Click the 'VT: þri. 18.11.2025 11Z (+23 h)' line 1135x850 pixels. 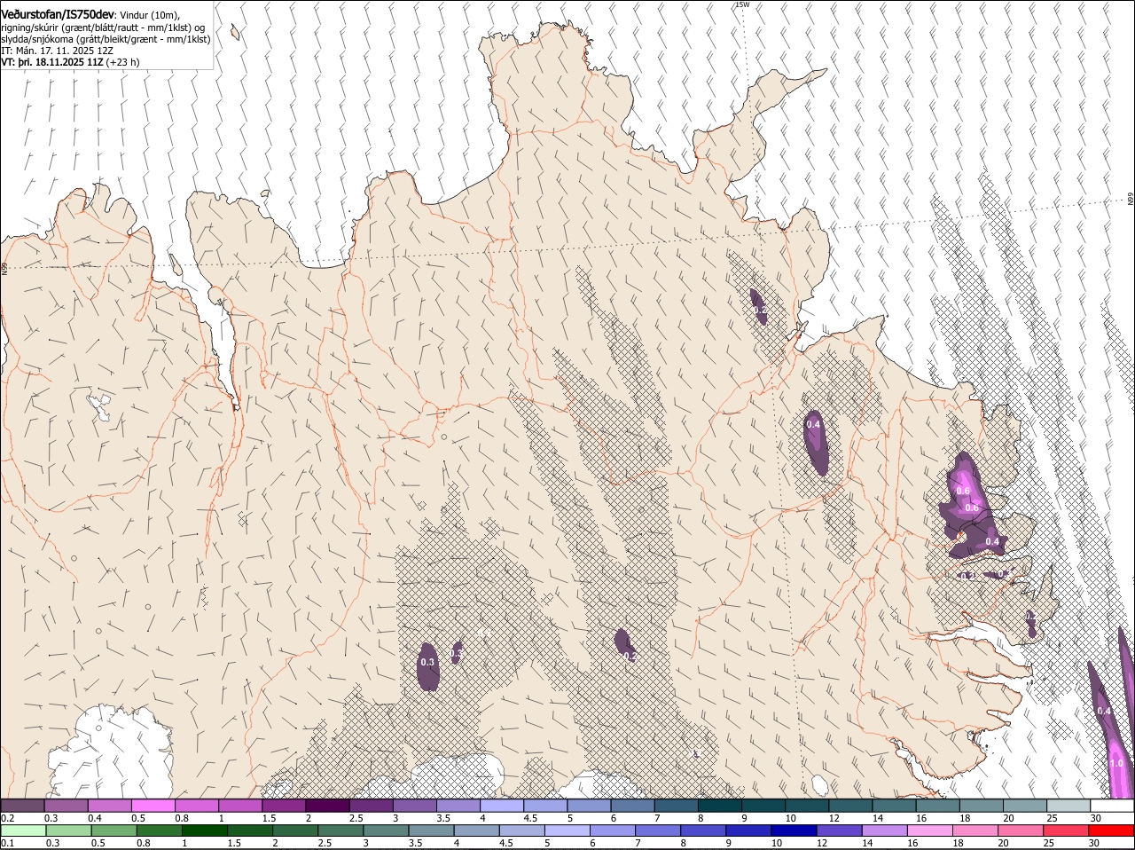click(70, 63)
